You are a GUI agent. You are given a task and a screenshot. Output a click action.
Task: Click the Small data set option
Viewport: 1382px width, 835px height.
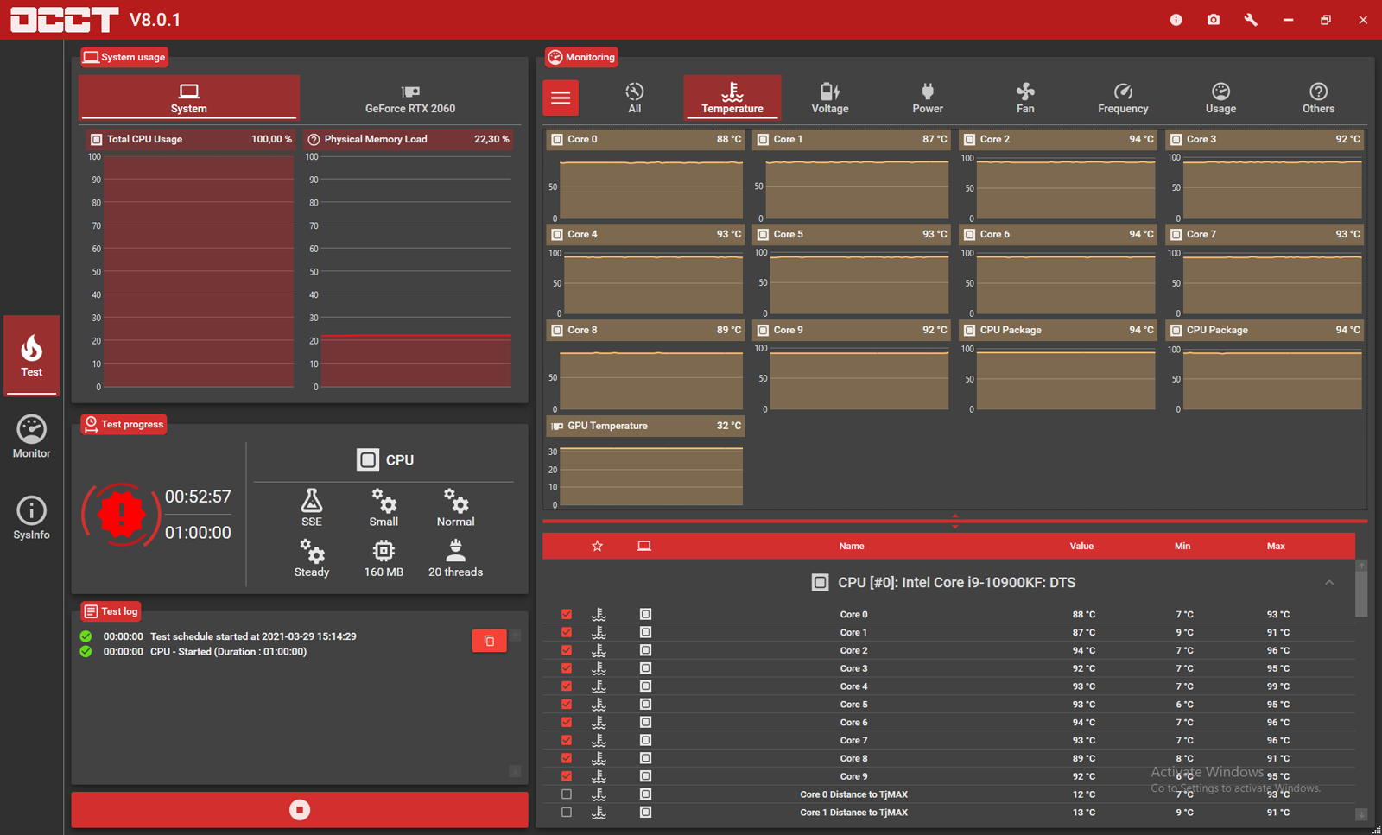[384, 508]
